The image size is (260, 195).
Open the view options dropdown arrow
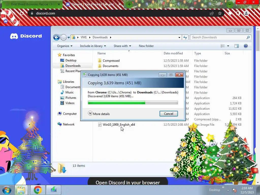coord(228,46)
